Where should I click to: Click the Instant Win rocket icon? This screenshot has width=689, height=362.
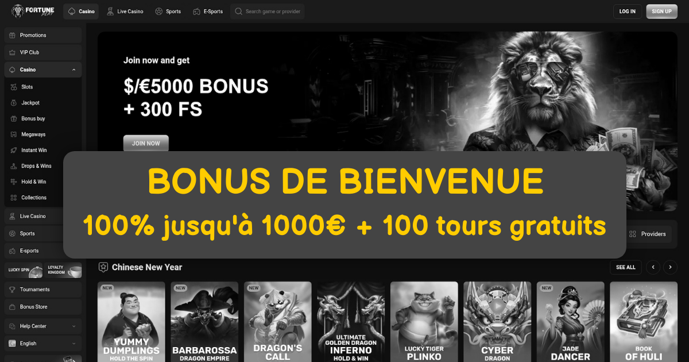point(14,150)
